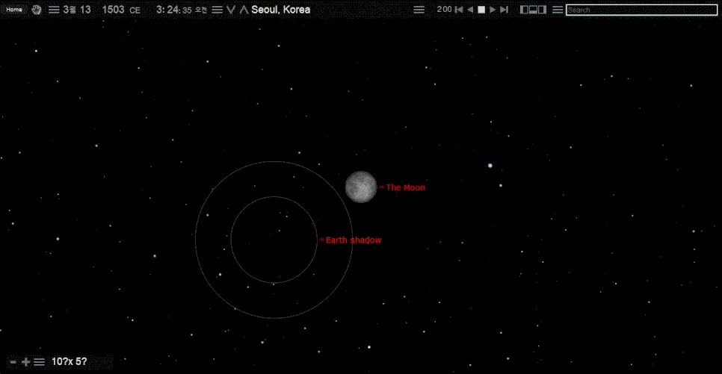Focus the Search input field

pos(641,10)
